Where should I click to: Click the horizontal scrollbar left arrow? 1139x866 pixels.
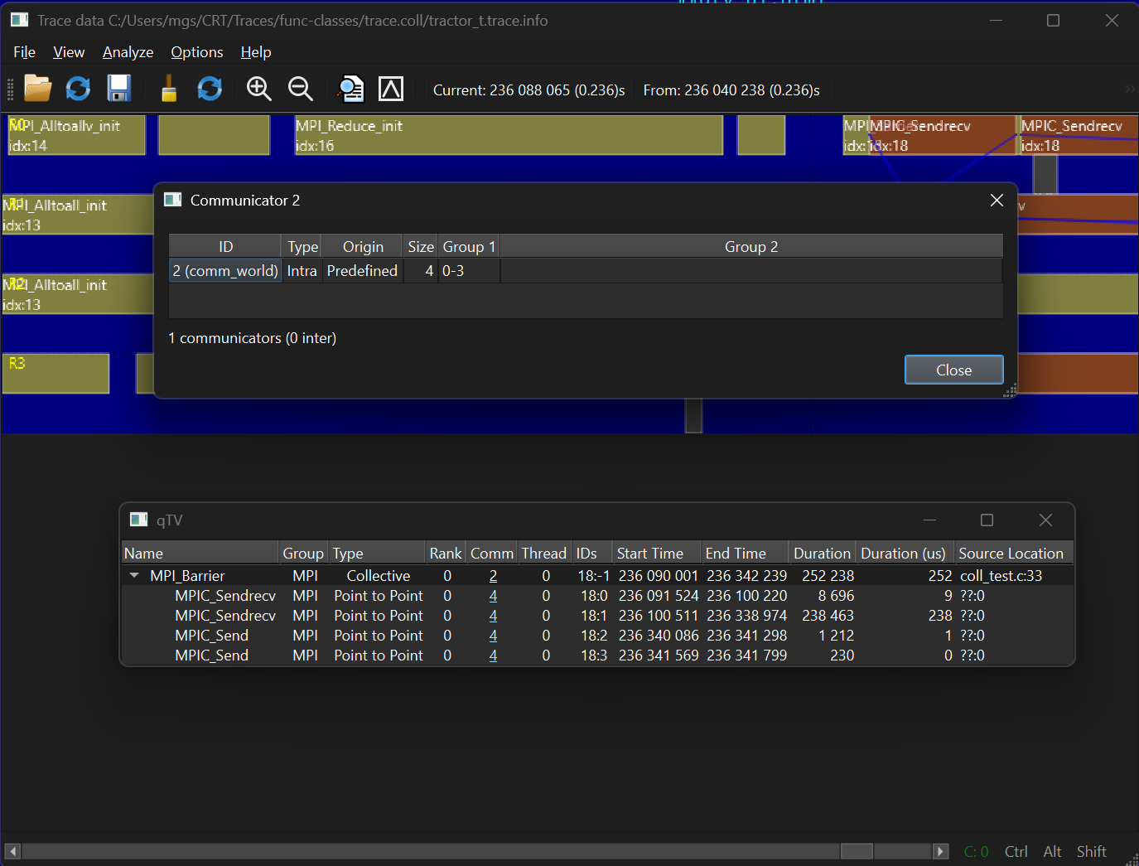tap(12, 851)
